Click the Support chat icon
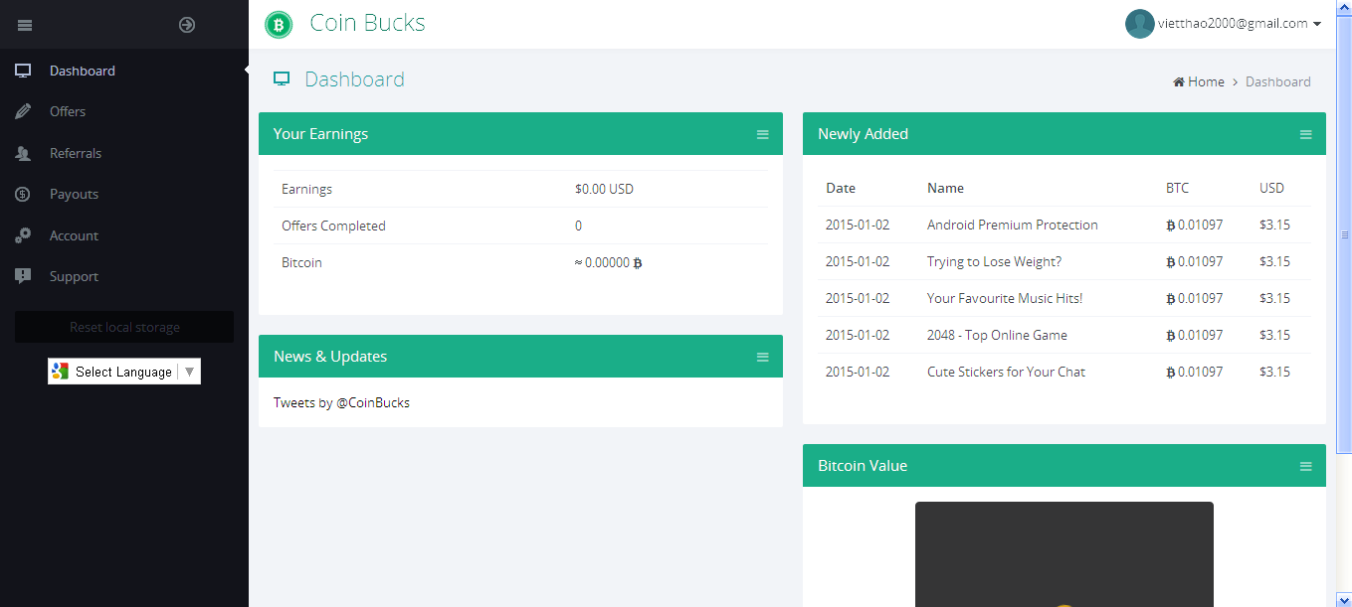This screenshot has height=607, width=1352. pyautogui.click(x=23, y=276)
